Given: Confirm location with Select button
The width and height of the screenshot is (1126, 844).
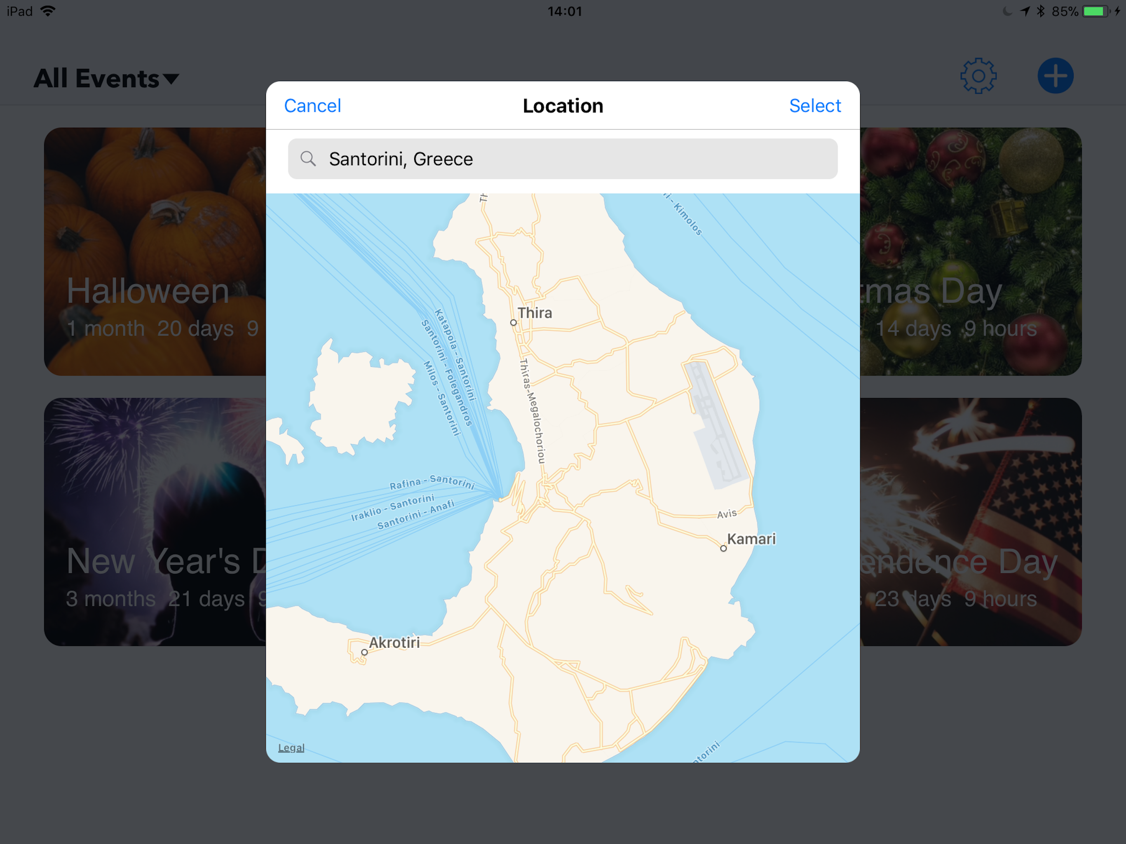Looking at the screenshot, I should pyautogui.click(x=814, y=106).
